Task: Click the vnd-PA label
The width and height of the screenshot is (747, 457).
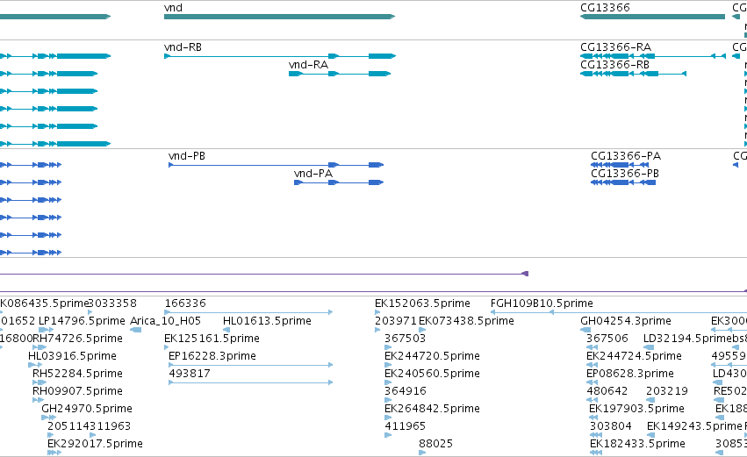Action: click(x=313, y=174)
